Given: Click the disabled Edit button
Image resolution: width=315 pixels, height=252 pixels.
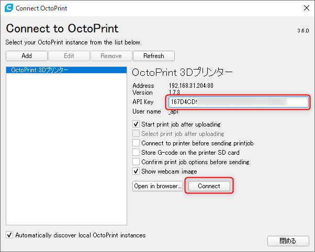Looking at the screenshot, I should (69, 56).
